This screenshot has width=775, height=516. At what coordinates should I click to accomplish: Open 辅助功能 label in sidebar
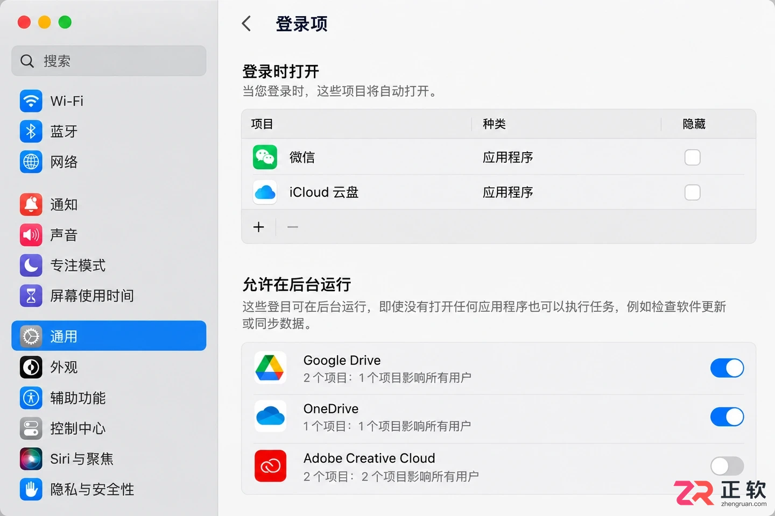[78, 398]
